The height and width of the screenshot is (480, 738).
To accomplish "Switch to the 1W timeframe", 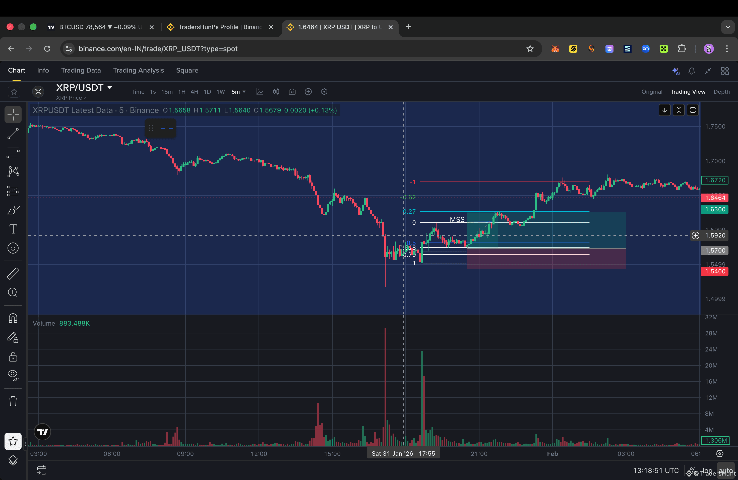I will pos(220,92).
